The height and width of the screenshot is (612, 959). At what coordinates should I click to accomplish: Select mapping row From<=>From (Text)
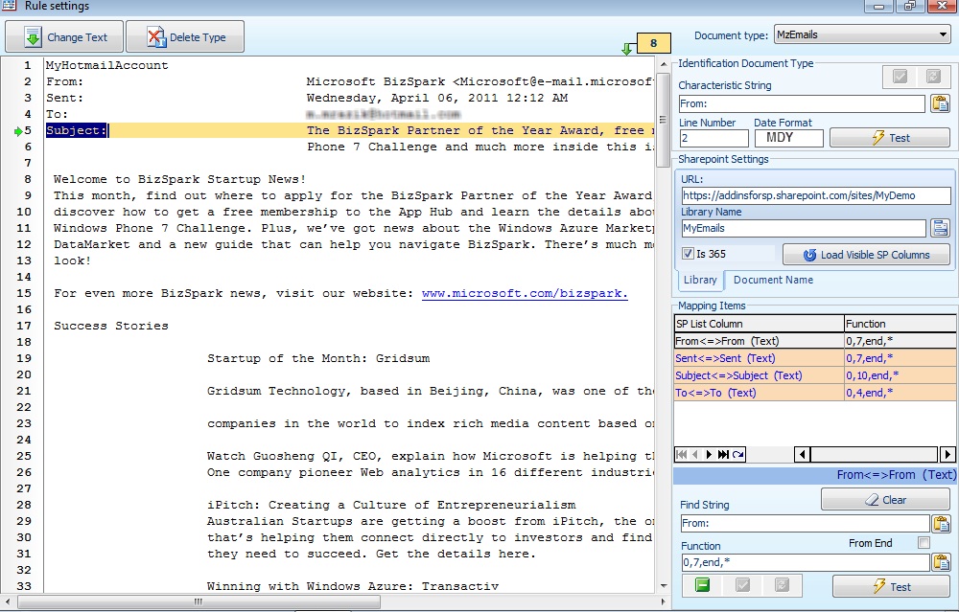(815, 341)
